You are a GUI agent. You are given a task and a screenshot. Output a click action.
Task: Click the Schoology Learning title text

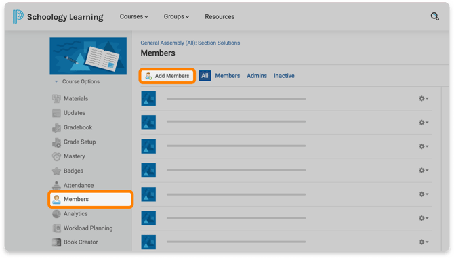pyautogui.click(x=65, y=17)
